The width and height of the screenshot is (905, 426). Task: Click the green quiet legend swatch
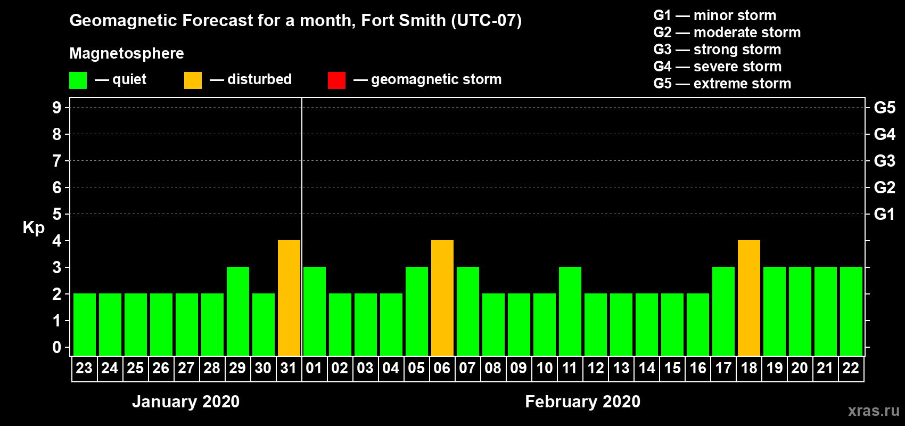(x=78, y=80)
